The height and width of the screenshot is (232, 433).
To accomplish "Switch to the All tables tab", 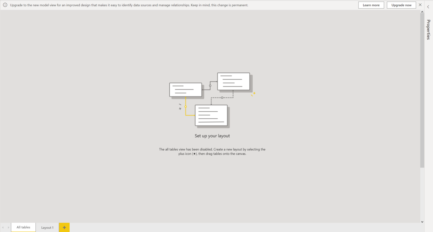I will 23,227.
